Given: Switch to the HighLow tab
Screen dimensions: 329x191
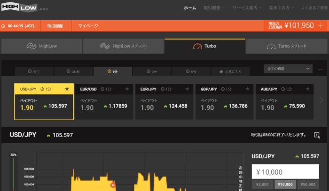Looking at the screenshot, I should click(42, 46).
